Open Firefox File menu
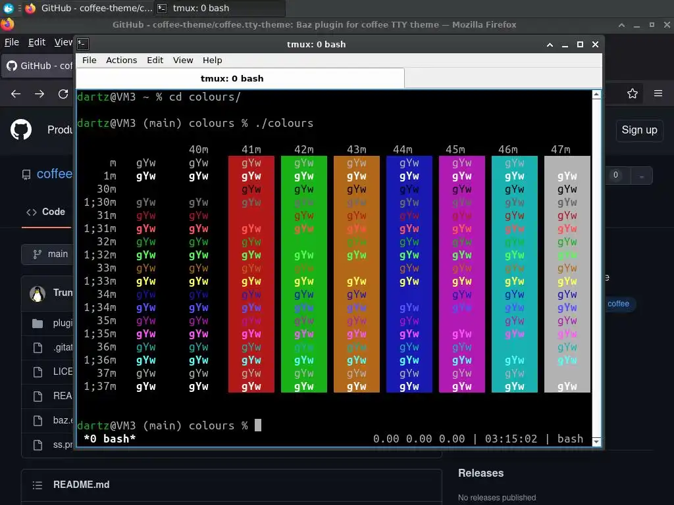 point(12,42)
